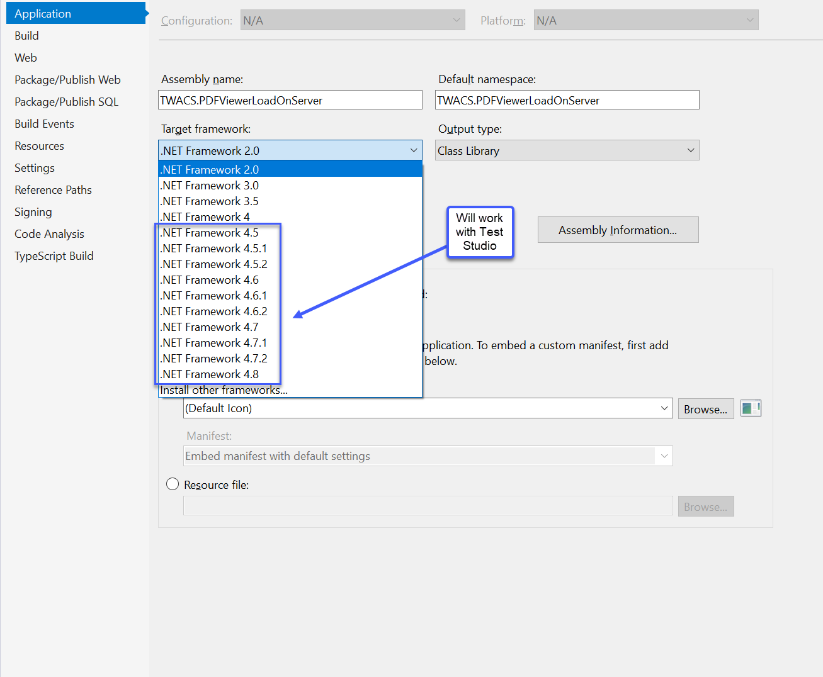This screenshot has width=823, height=677.
Task: Open the Output type Class Library dropdown
Action: (567, 150)
